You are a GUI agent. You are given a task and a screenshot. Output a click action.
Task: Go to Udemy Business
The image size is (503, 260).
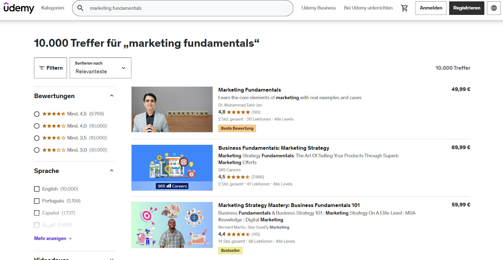click(318, 8)
